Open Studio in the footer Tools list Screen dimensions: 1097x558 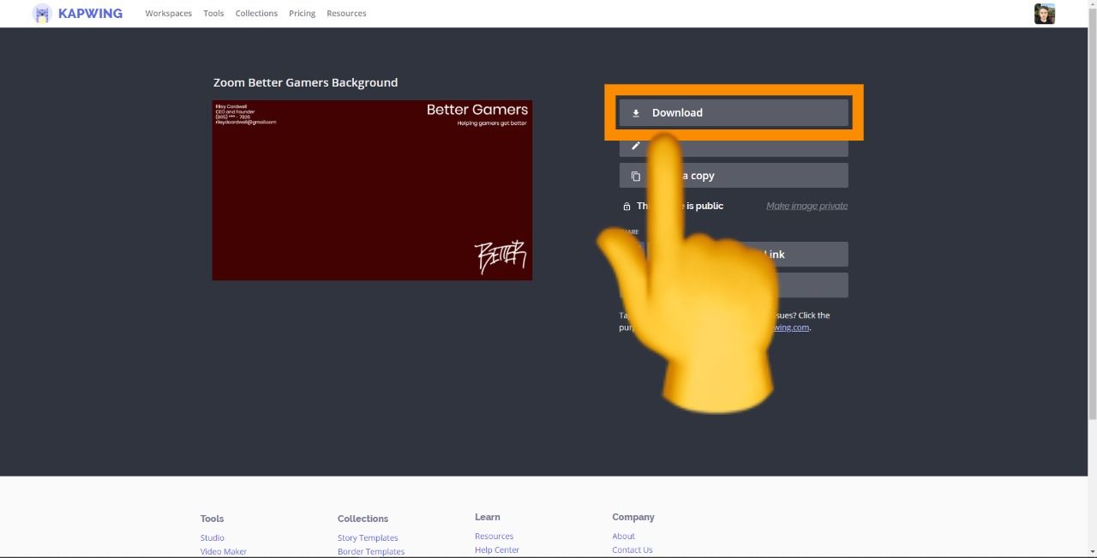coord(213,537)
